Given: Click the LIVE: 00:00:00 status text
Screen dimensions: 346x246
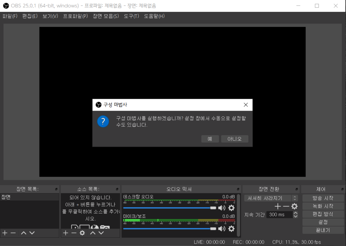Looking at the screenshot, I should (x=209, y=242).
